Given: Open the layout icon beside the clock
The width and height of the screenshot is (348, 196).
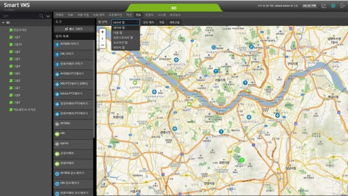Looking at the screenshot, I should 324,6.
